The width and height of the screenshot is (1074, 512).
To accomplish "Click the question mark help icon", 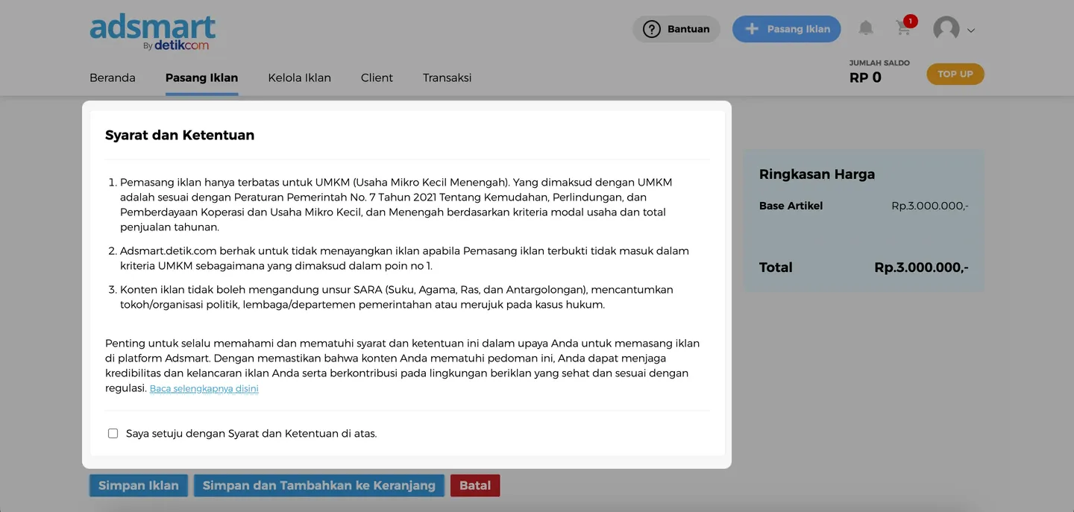I will click(x=652, y=29).
